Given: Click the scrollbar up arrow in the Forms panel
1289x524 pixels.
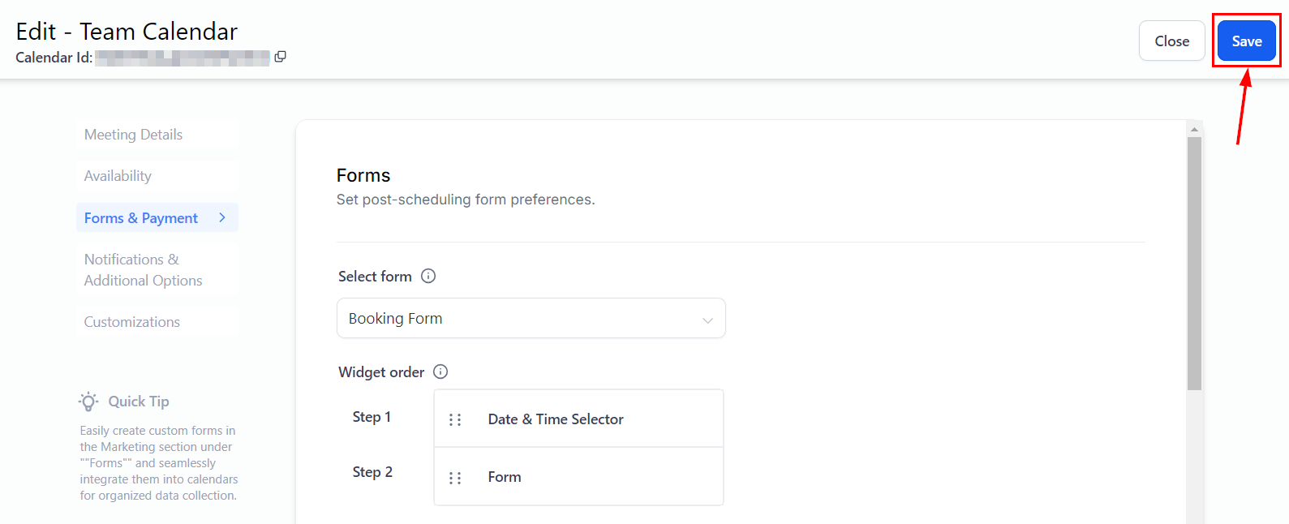Looking at the screenshot, I should click(1194, 129).
